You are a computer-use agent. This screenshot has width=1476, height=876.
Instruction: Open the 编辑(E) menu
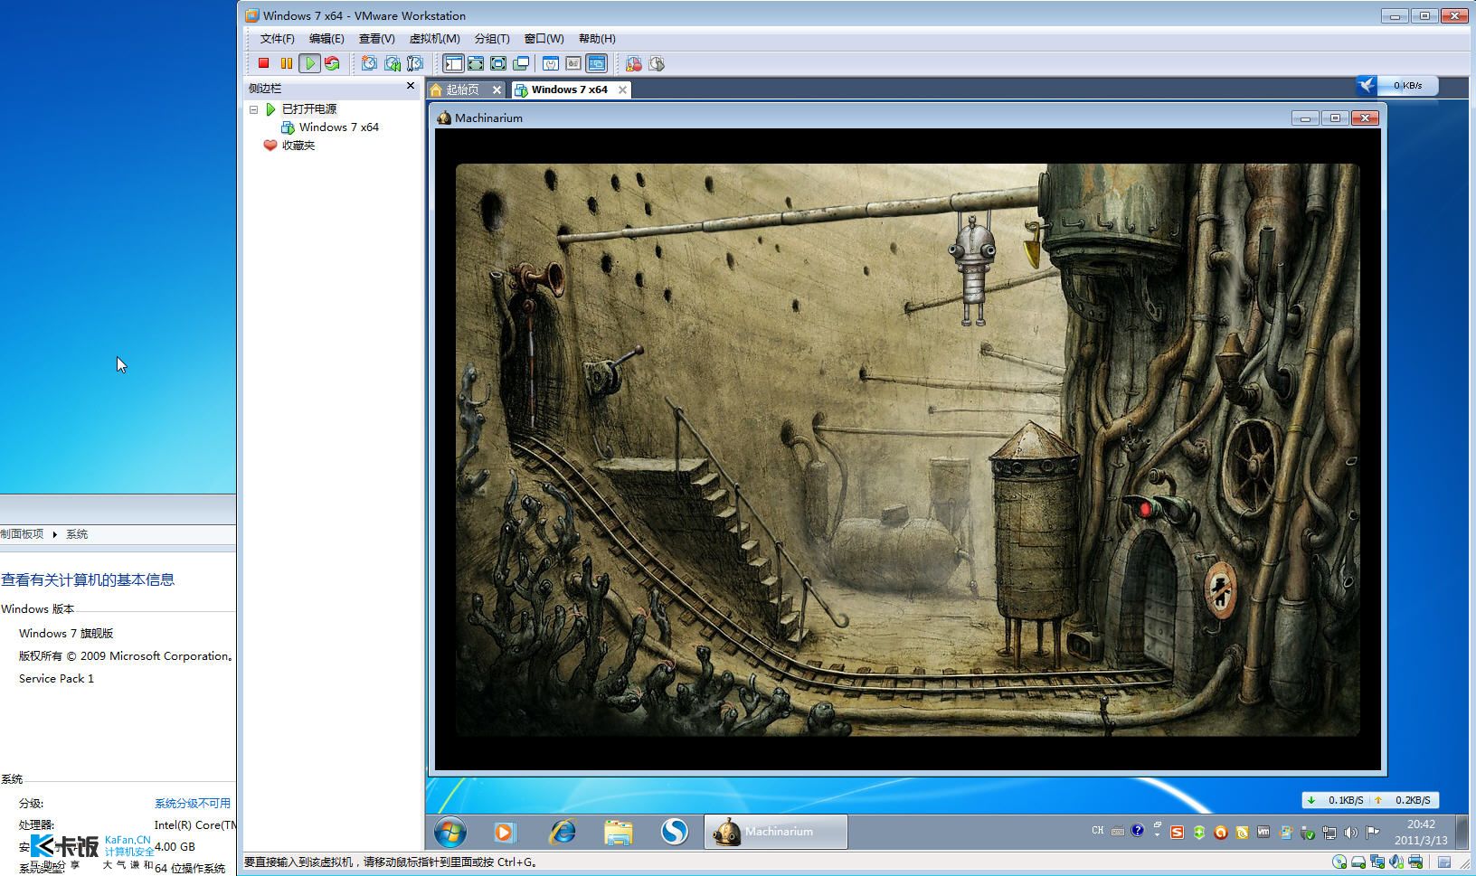326,39
